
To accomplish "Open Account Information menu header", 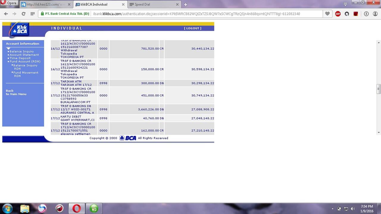I will pos(23,44).
